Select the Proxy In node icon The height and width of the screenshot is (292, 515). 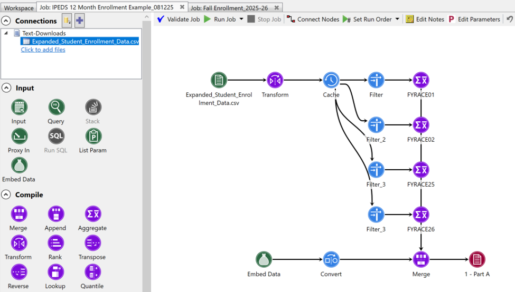coord(19,137)
